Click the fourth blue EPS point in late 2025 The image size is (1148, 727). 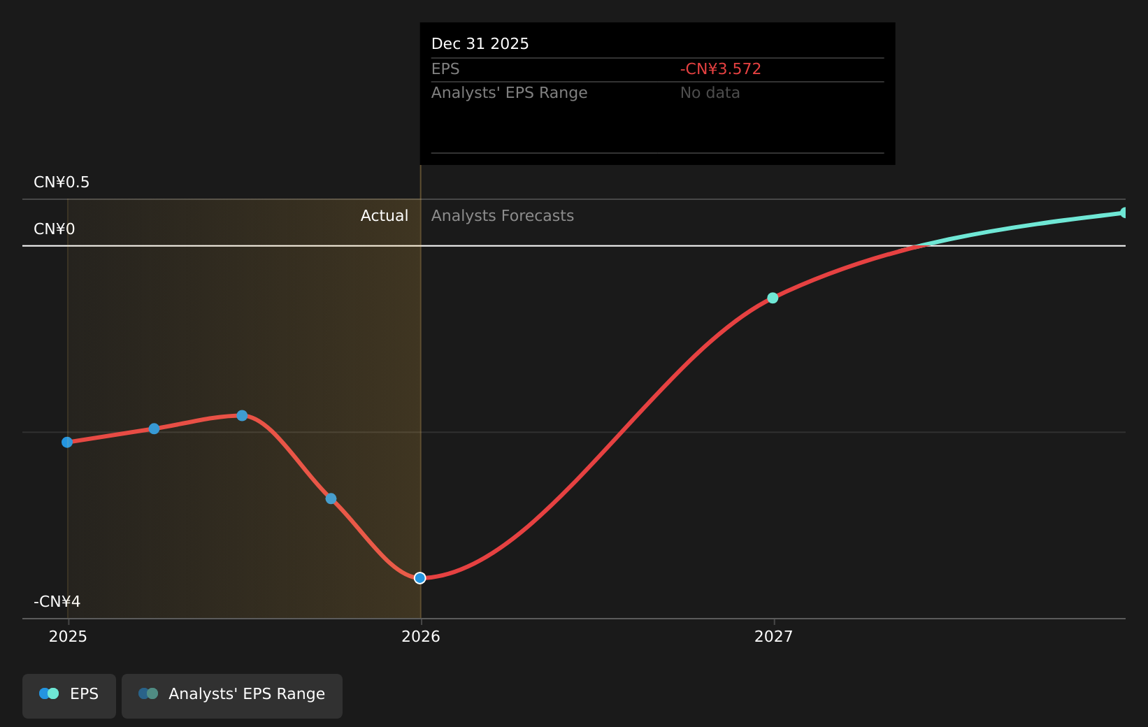[x=331, y=498]
